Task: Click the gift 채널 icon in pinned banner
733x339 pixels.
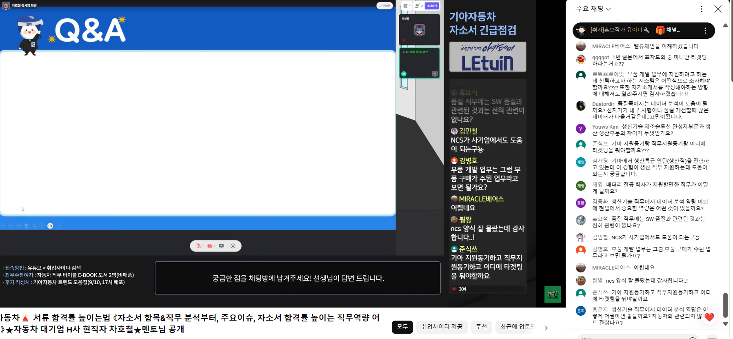Action: click(660, 30)
